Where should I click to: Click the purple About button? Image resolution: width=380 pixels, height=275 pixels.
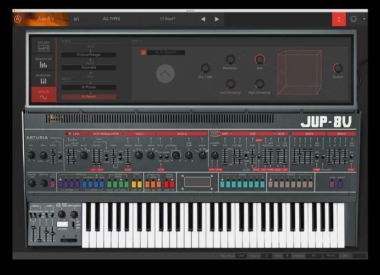pyautogui.click(x=340, y=184)
